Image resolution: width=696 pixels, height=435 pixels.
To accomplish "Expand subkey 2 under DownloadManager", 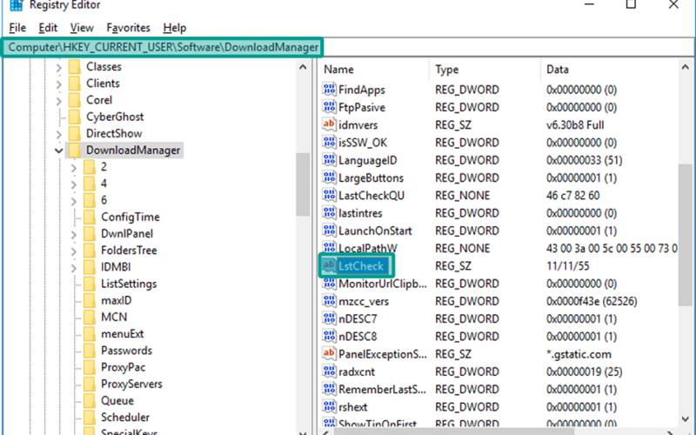I will click(74, 168).
